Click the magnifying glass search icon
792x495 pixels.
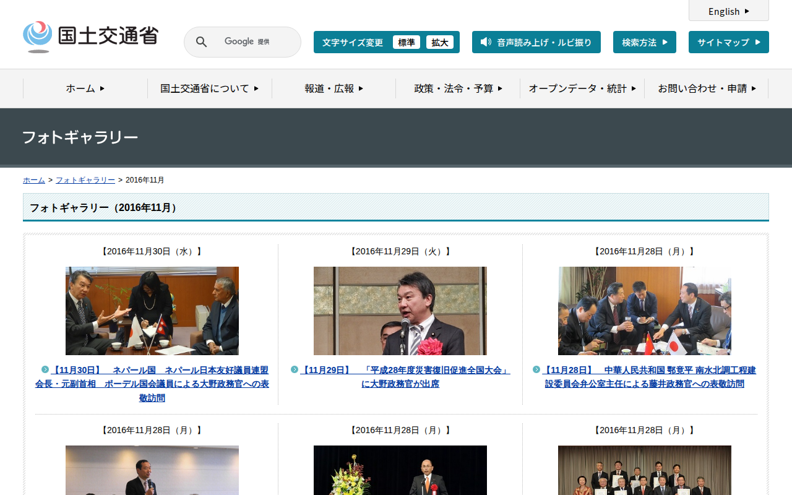(201, 42)
